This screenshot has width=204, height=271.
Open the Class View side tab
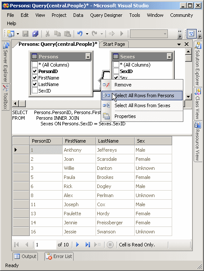point(198,104)
